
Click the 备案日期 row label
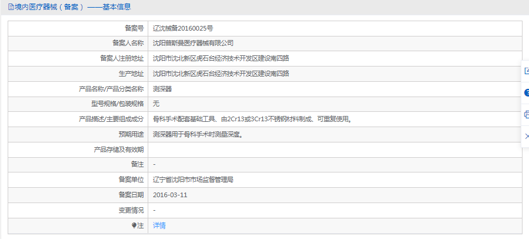131,195
